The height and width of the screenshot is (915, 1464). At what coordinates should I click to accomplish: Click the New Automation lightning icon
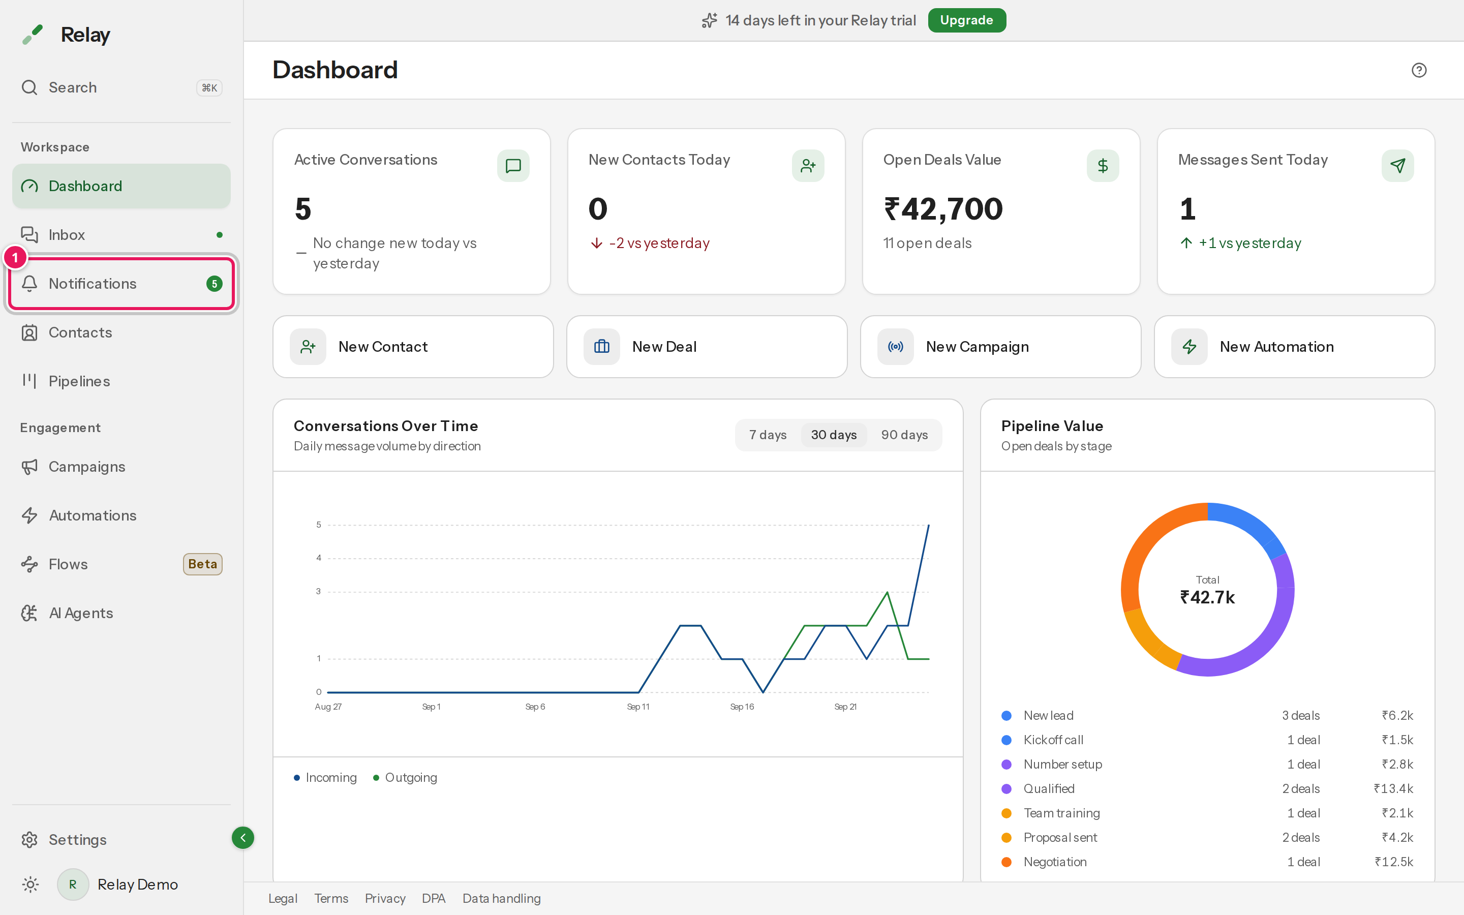[x=1189, y=347]
